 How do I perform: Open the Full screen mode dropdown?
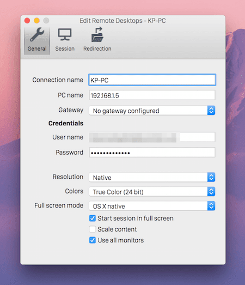152,206
